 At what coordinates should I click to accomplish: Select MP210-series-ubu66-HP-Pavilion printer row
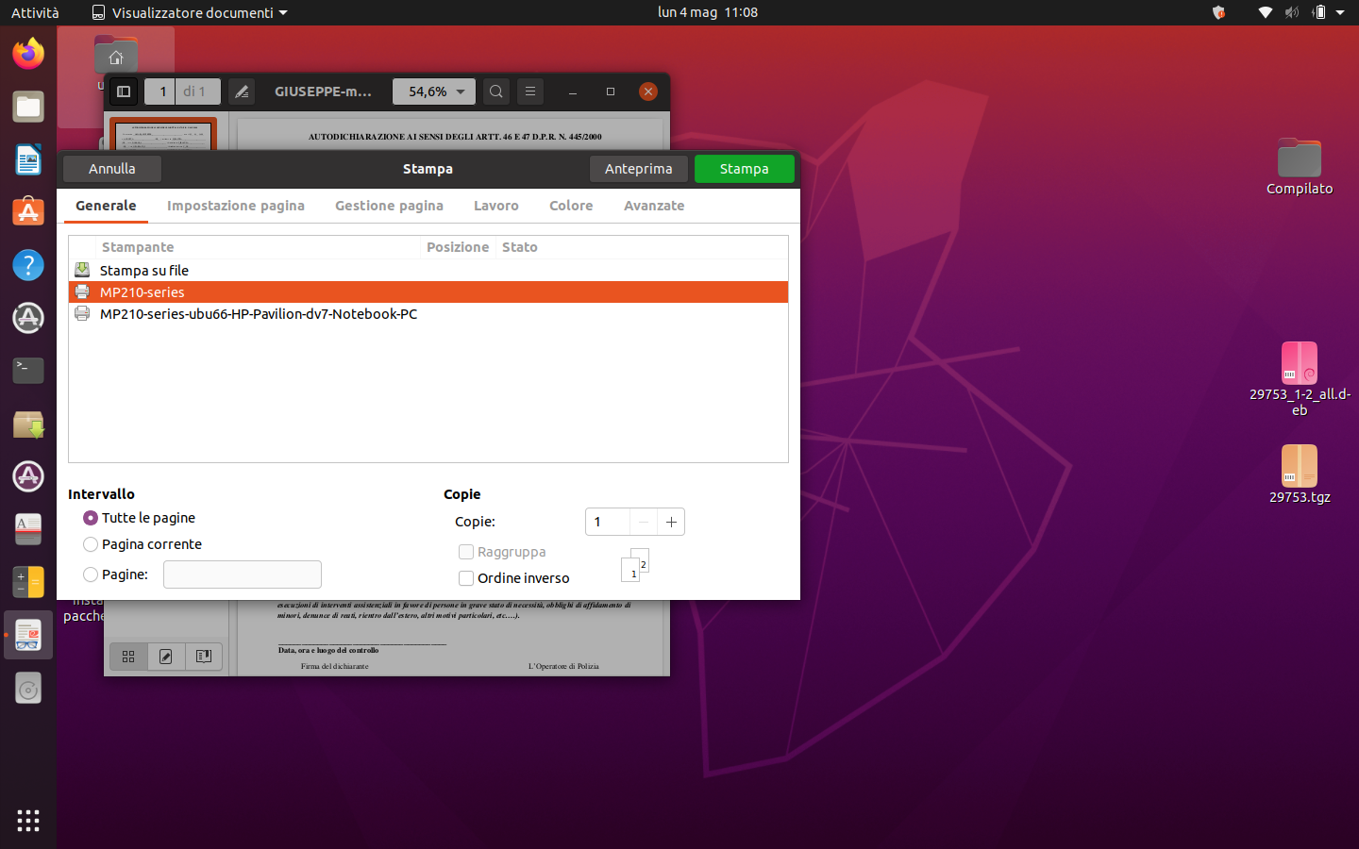(x=428, y=314)
